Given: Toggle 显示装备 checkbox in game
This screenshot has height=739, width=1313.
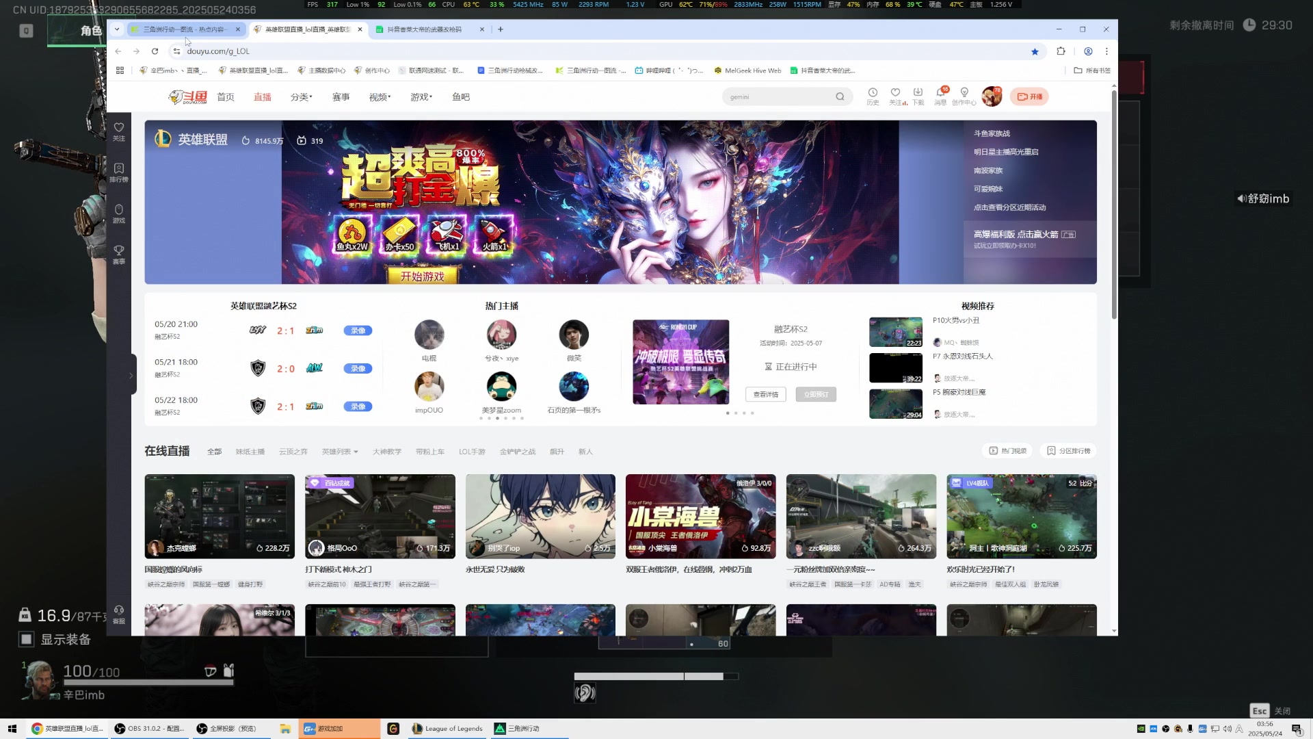Looking at the screenshot, I should (26, 639).
